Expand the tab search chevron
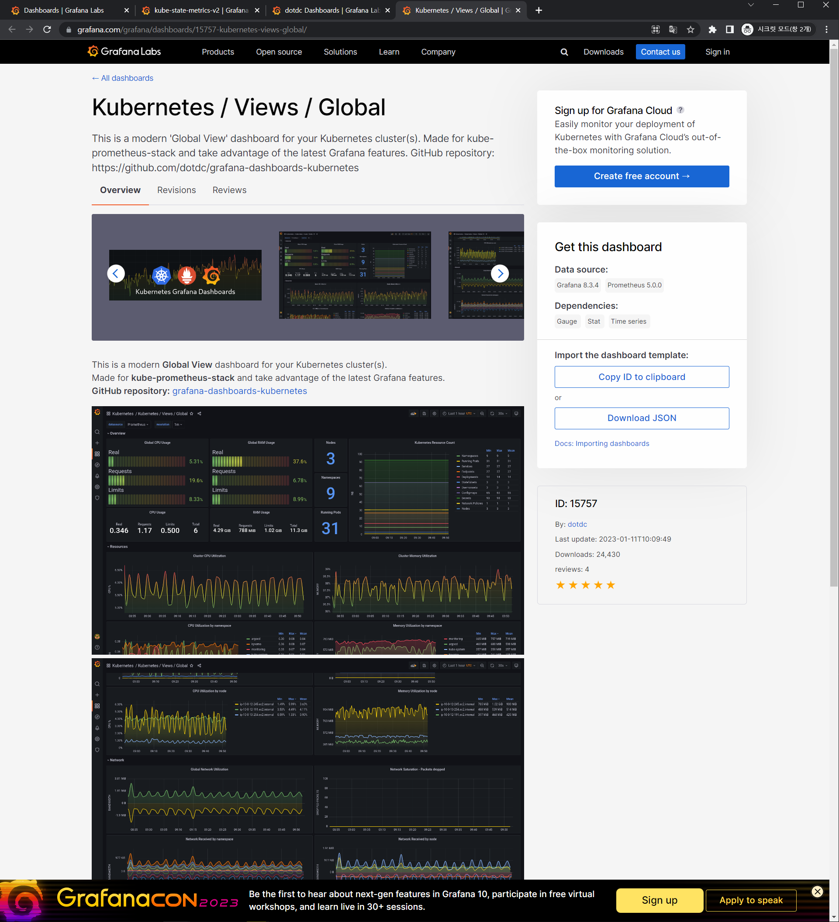Viewport: 839px width, 922px height. [x=750, y=5]
